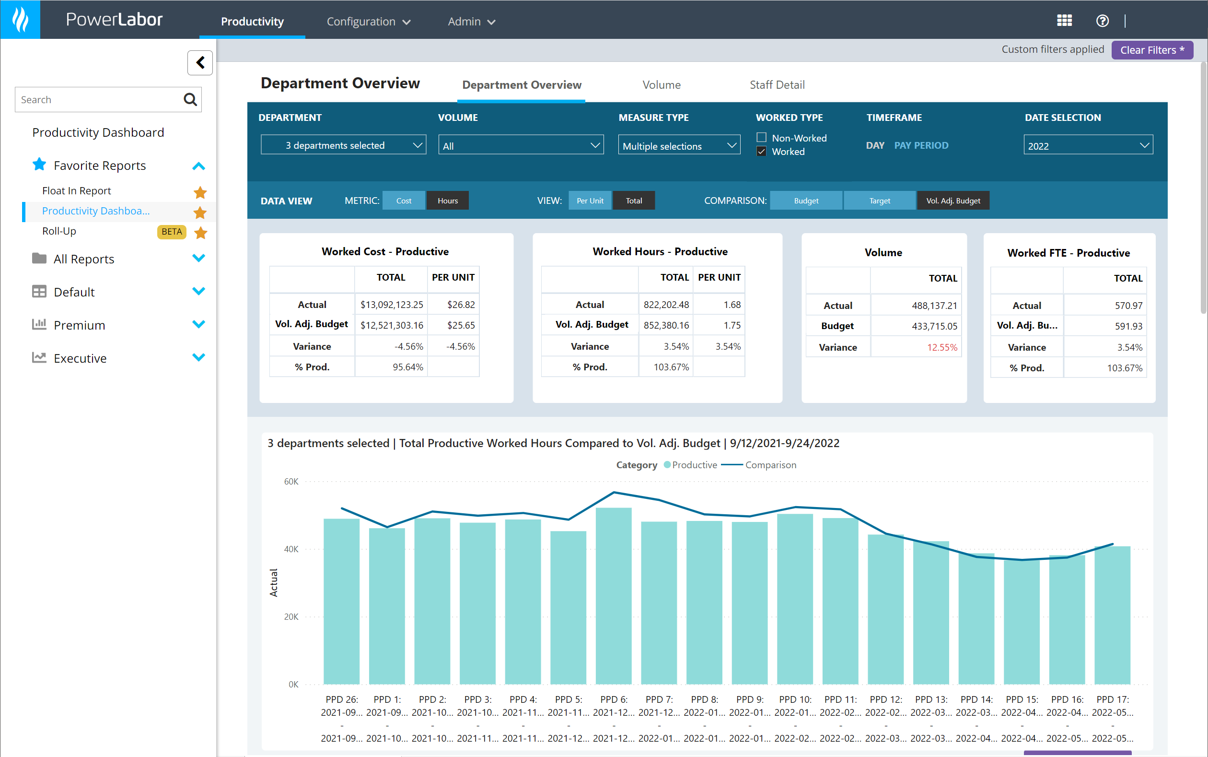Screen dimensions: 1208x757
Task: Click the All Reports folder icon
Action: click(x=39, y=259)
